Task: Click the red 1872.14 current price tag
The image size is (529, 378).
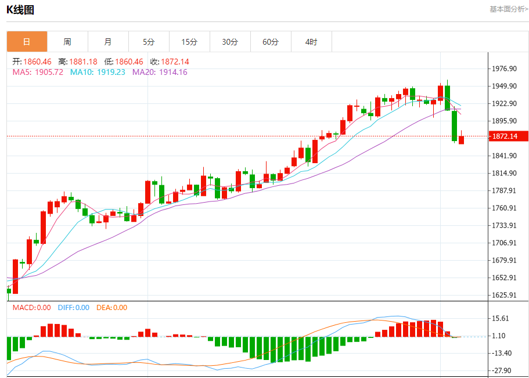Action: 508,136
